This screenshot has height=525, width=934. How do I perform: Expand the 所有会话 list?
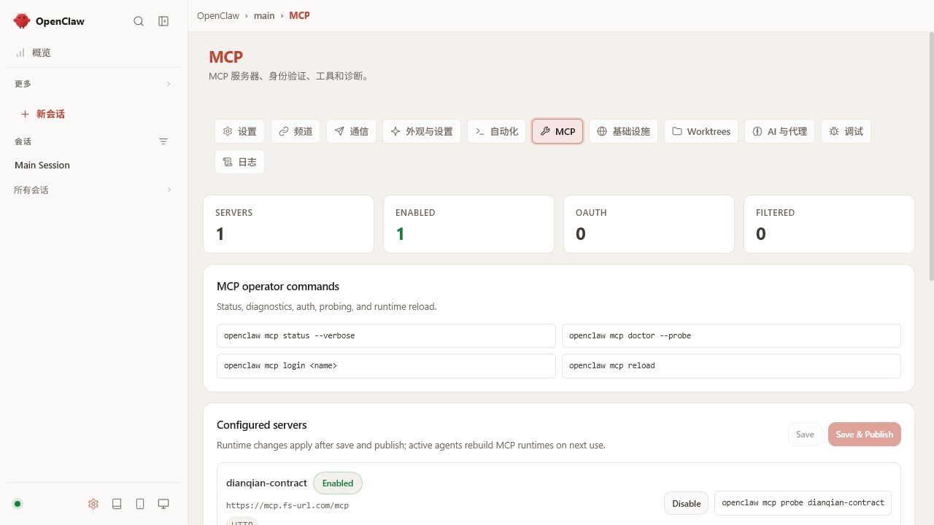point(93,190)
